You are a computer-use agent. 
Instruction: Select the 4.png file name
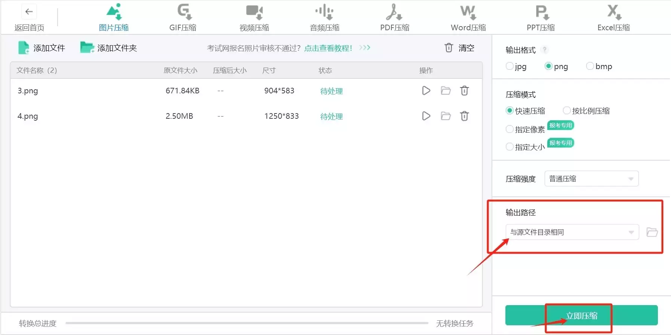28,116
